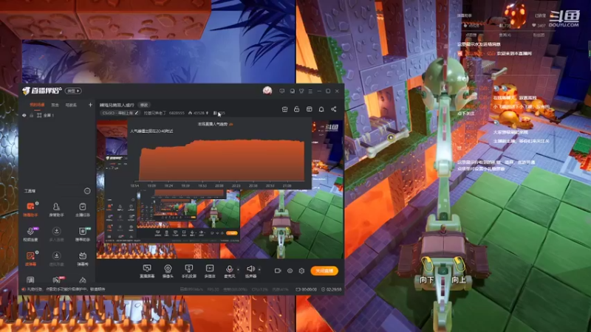Screen dimensions: 591x332
Task: Click the orange 关闭直播 stop stream button
Action: 324,271
